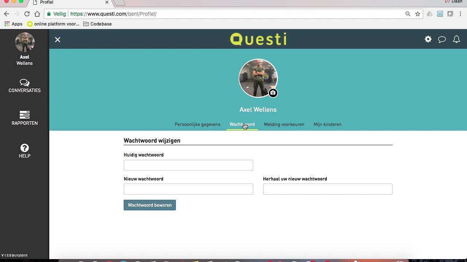Click the large round profile photo
This screenshot has width=467, height=262.
258,78
